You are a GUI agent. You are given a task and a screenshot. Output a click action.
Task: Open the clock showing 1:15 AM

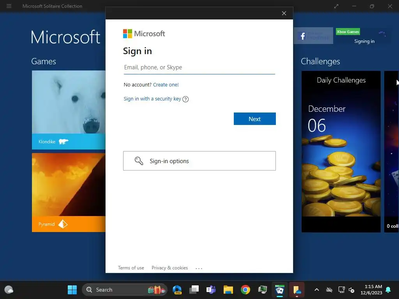371,290
